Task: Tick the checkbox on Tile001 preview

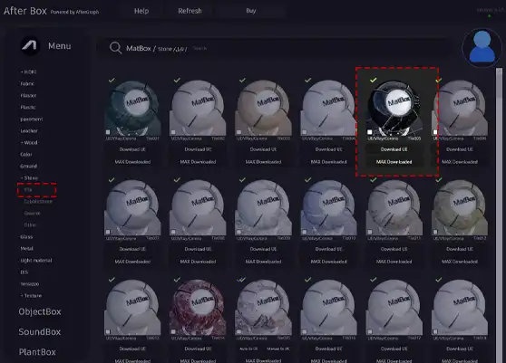Action: tap(108, 132)
